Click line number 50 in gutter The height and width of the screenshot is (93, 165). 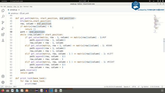11,32
